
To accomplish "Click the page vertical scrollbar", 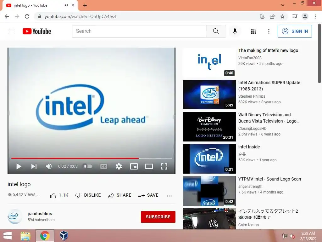I will pos(319,54).
